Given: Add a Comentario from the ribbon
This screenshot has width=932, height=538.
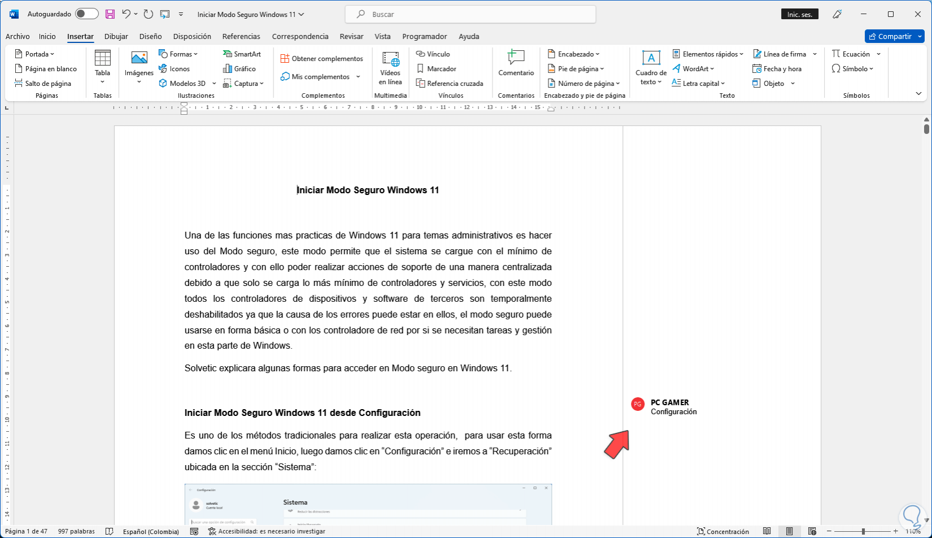Looking at the screenshot, I should click(516, 63).
